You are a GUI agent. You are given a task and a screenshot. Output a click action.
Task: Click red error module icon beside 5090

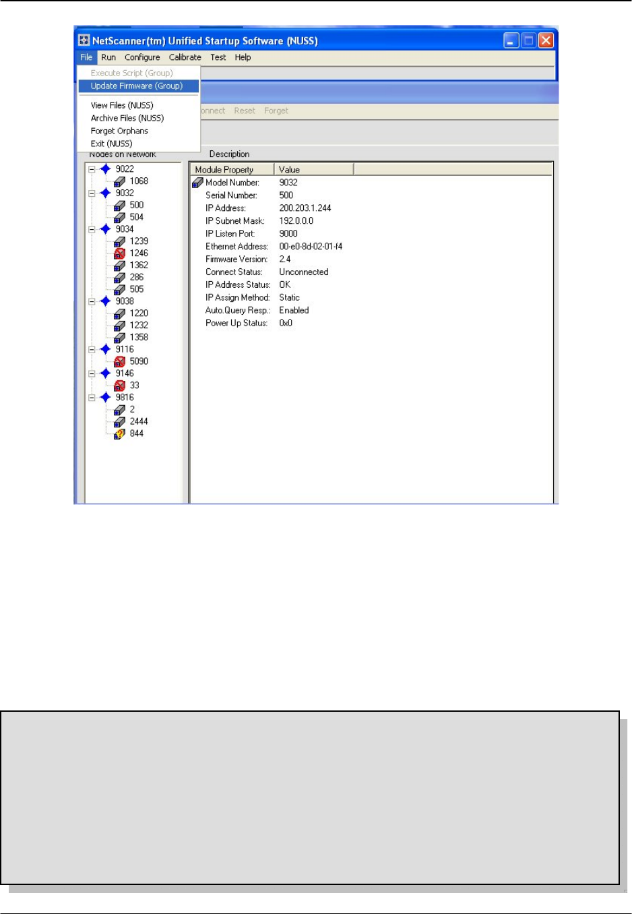coord(120,362)
